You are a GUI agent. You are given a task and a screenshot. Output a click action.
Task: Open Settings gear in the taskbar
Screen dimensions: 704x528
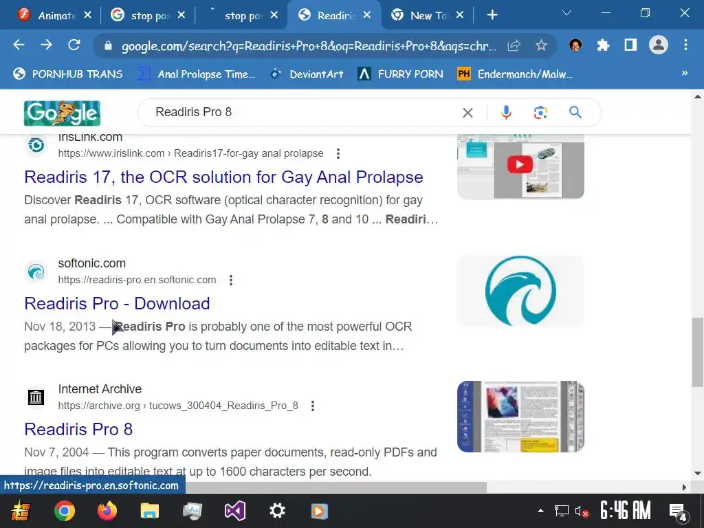pos(277,511)
